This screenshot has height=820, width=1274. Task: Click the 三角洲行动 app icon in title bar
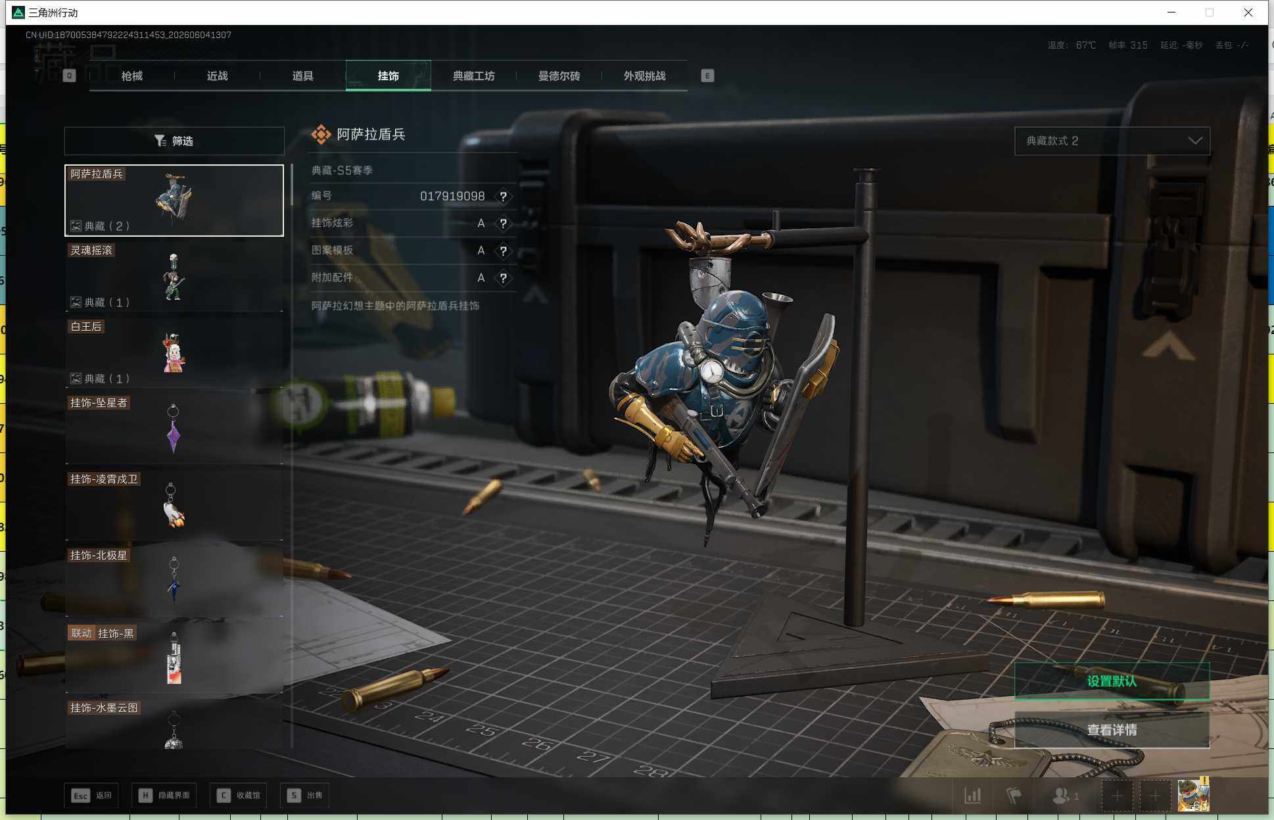(18, 12)
